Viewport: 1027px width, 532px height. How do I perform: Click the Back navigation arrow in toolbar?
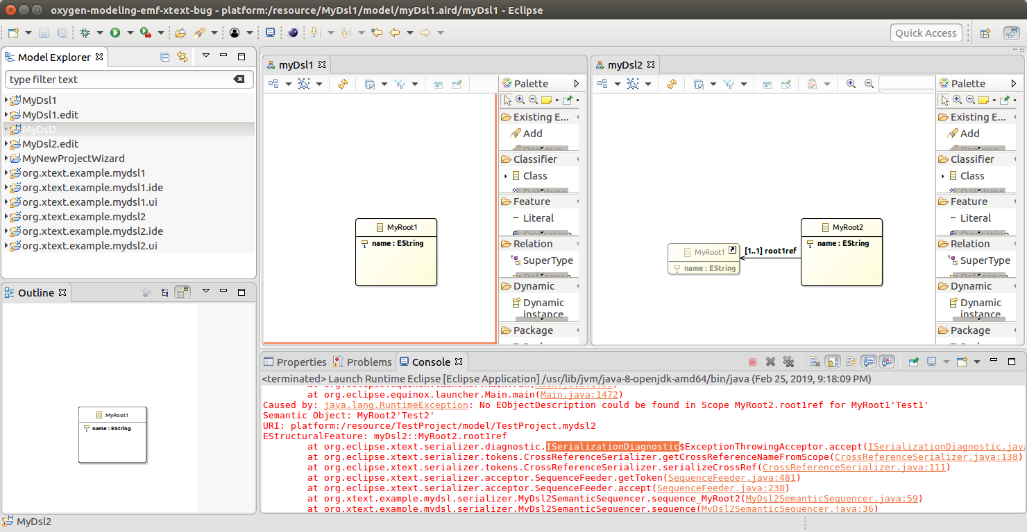pyautogui.click(x=395, y=33)
